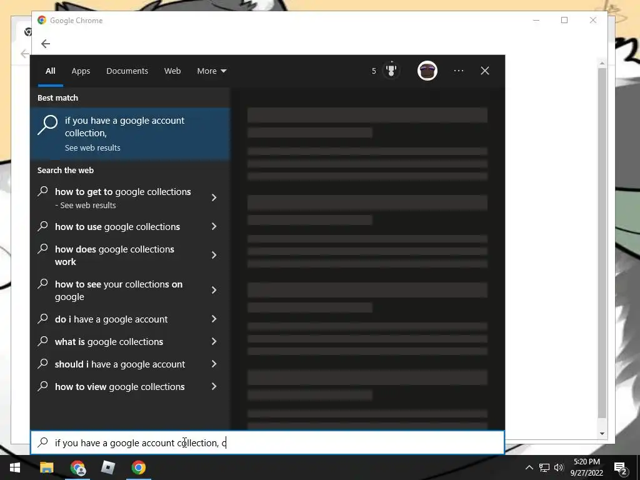Click the search icon beside 'how to use google collections'
640x480 pixels.
click(43, 226)
